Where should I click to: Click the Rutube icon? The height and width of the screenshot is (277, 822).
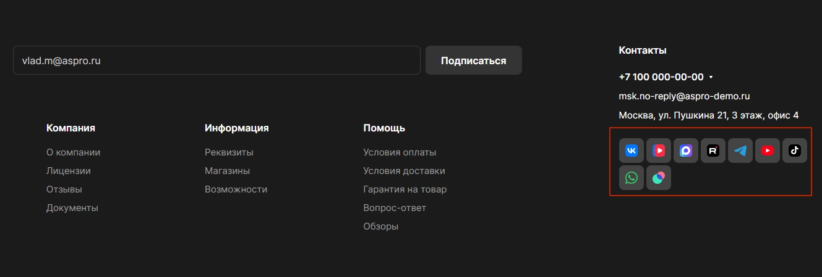pyautogui.click(x=713, y=151)
